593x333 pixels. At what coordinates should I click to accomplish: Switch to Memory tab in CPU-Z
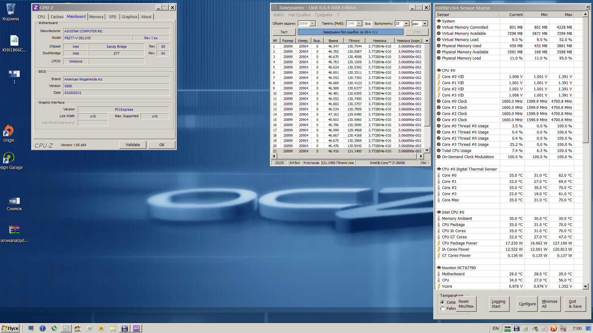click(96, 17)
